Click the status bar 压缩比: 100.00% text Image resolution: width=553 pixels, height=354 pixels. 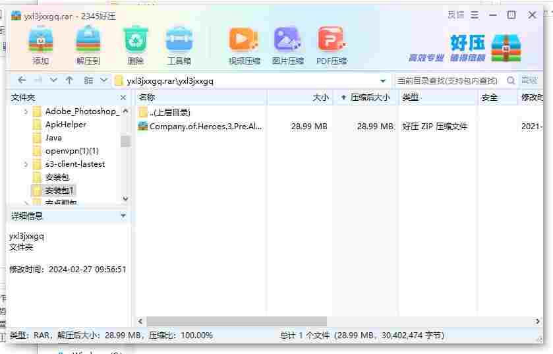181,335
